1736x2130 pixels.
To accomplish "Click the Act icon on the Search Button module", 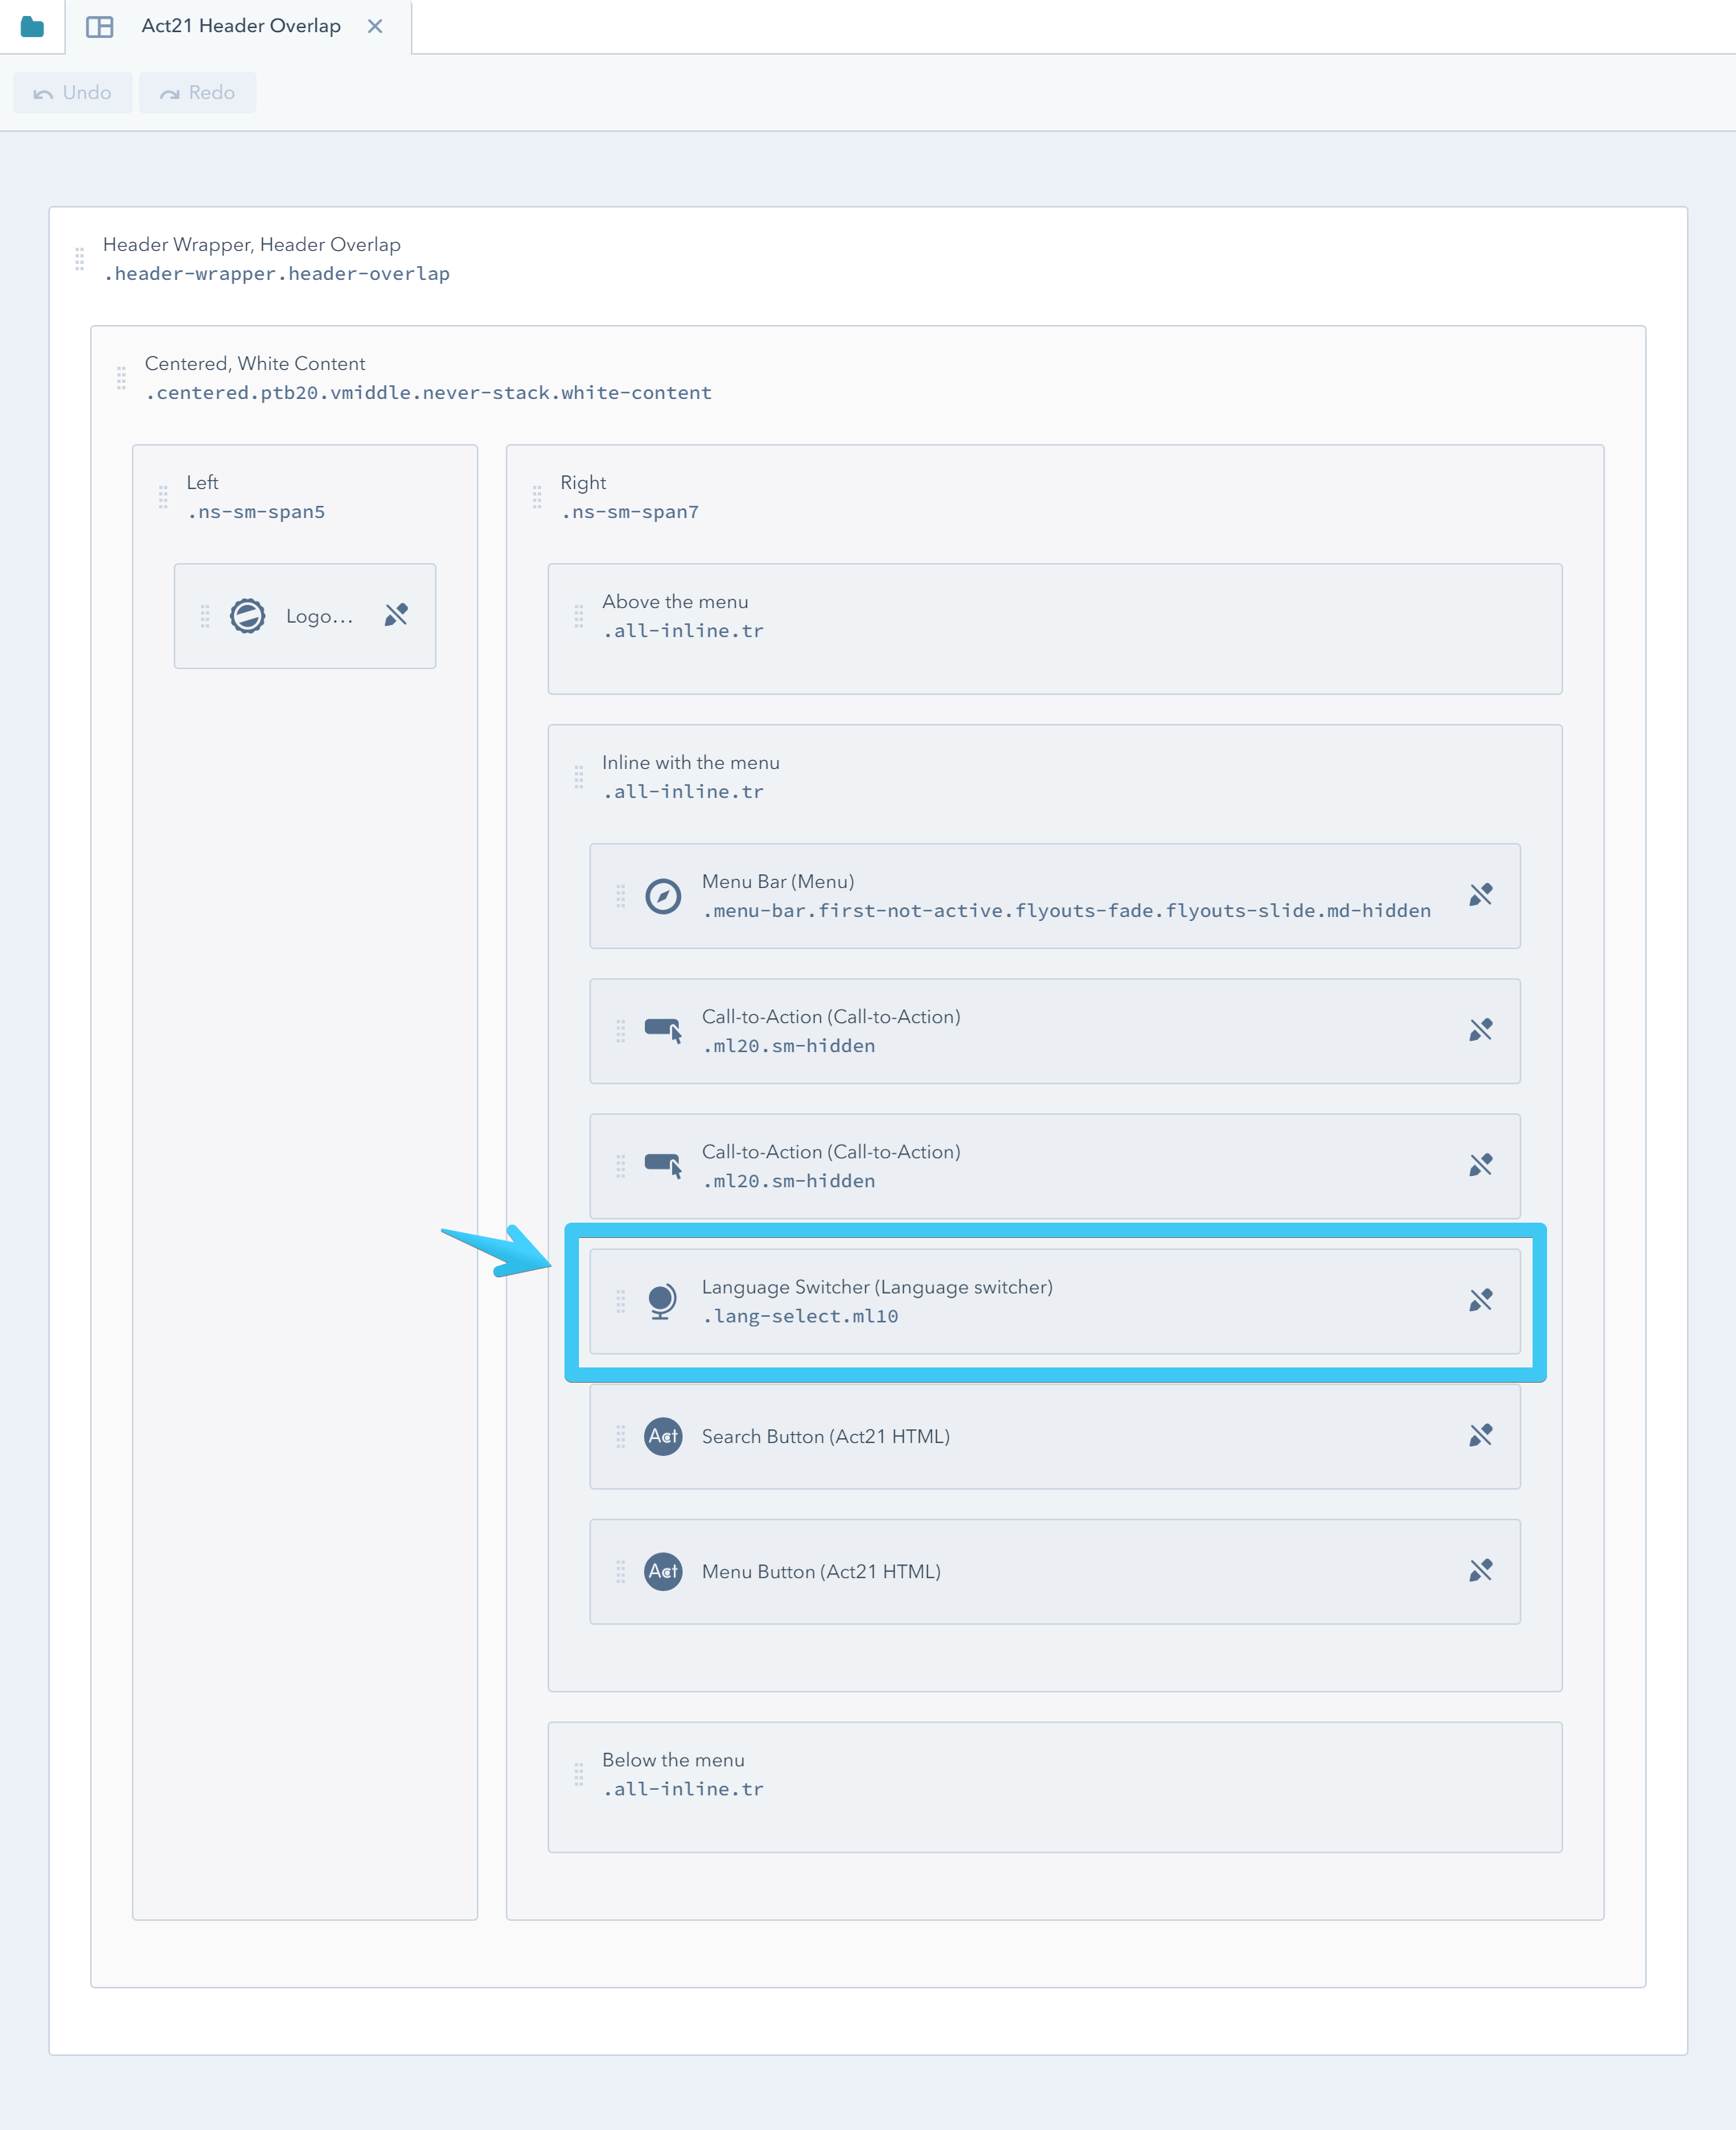I will pyautogui.click(x=663, y=1437).
